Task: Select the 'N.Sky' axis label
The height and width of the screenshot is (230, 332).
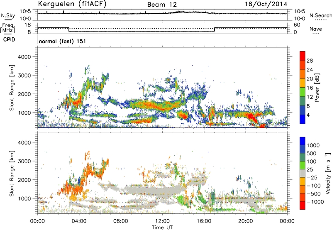Action: (x=8, y=15)
